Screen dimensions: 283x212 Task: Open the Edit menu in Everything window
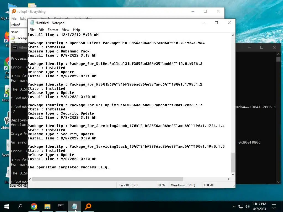click(x=23, y=18)
